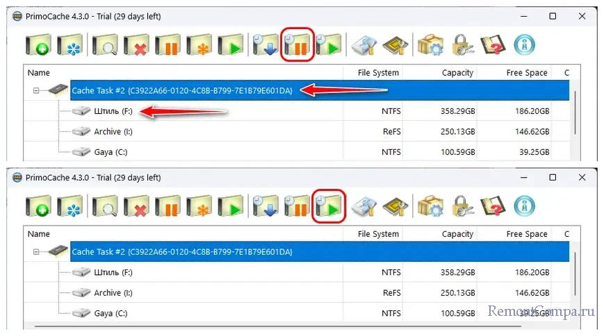Click blue down-arrow clock icon in top window
Screen dimensions: 604x336
pos(265,45)
